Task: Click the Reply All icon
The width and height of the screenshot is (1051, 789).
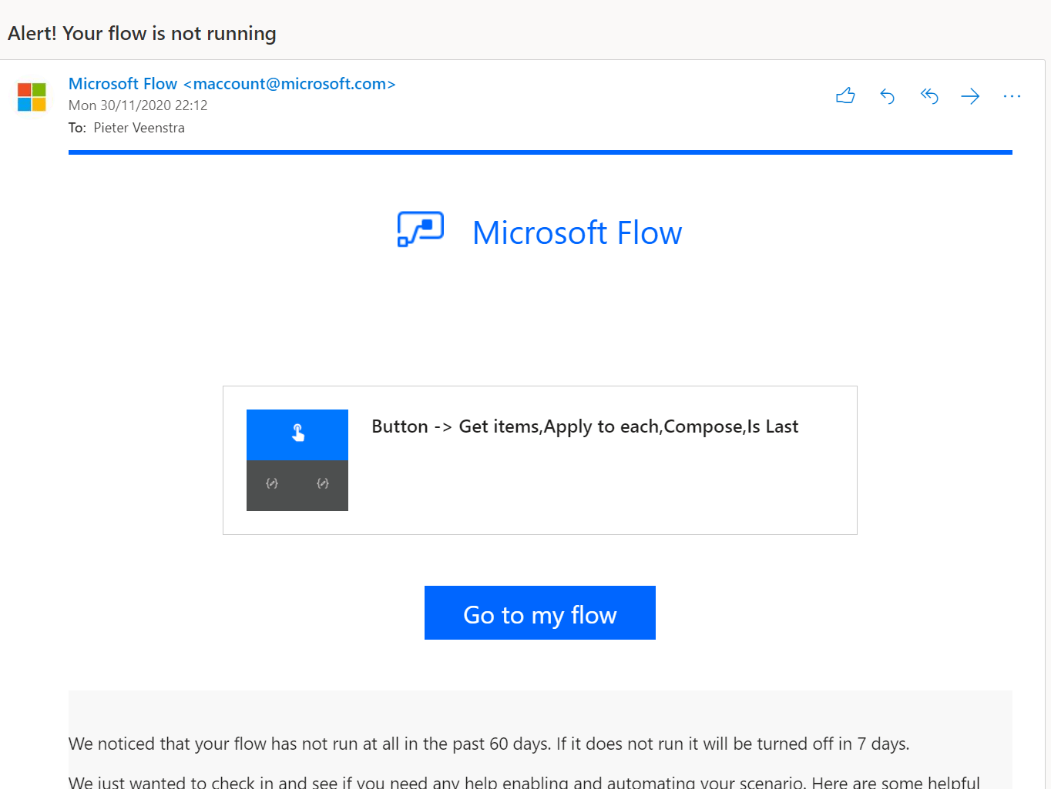Action: (928, 95)
